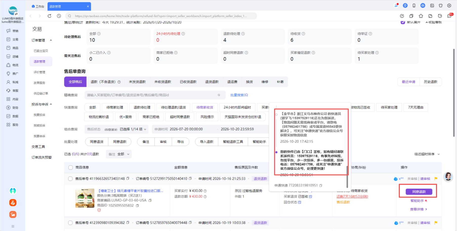Check the box for 售后单号 412390980109394382
457x231 pixels.
pos(70,223)
